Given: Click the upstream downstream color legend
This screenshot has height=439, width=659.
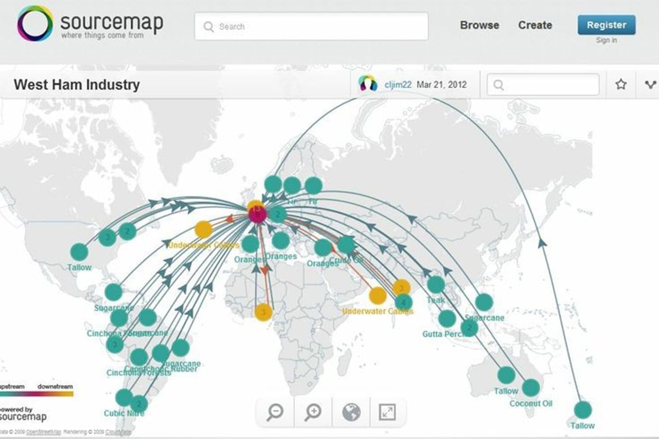Looking at the screenshot, I should click(x=36, y=390).
